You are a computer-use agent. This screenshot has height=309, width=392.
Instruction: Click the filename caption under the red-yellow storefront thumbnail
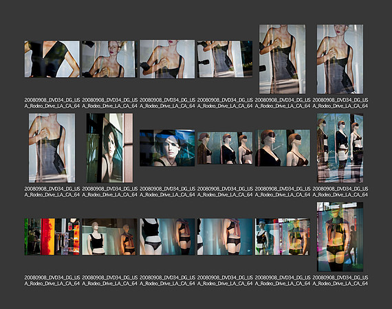point(52,280)
